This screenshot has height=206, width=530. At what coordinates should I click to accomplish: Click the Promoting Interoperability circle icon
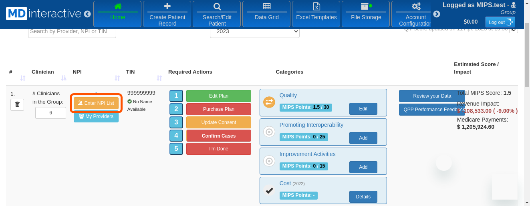[269, 132]
